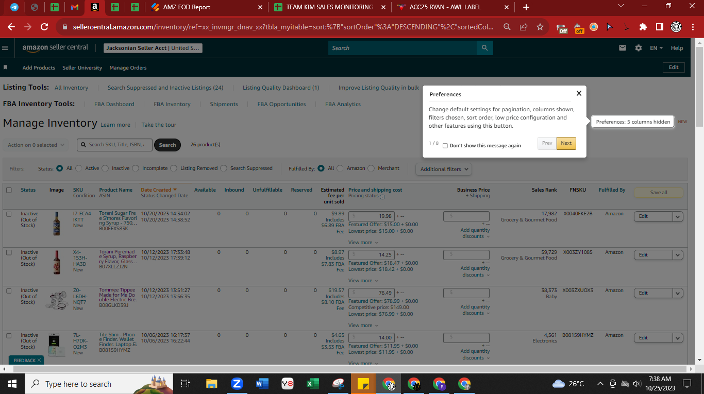Expand Add quantity discounts for the S'mores syrup row
Image resolution: width=704 pixels, height=394 pixels.
(475, 233)
